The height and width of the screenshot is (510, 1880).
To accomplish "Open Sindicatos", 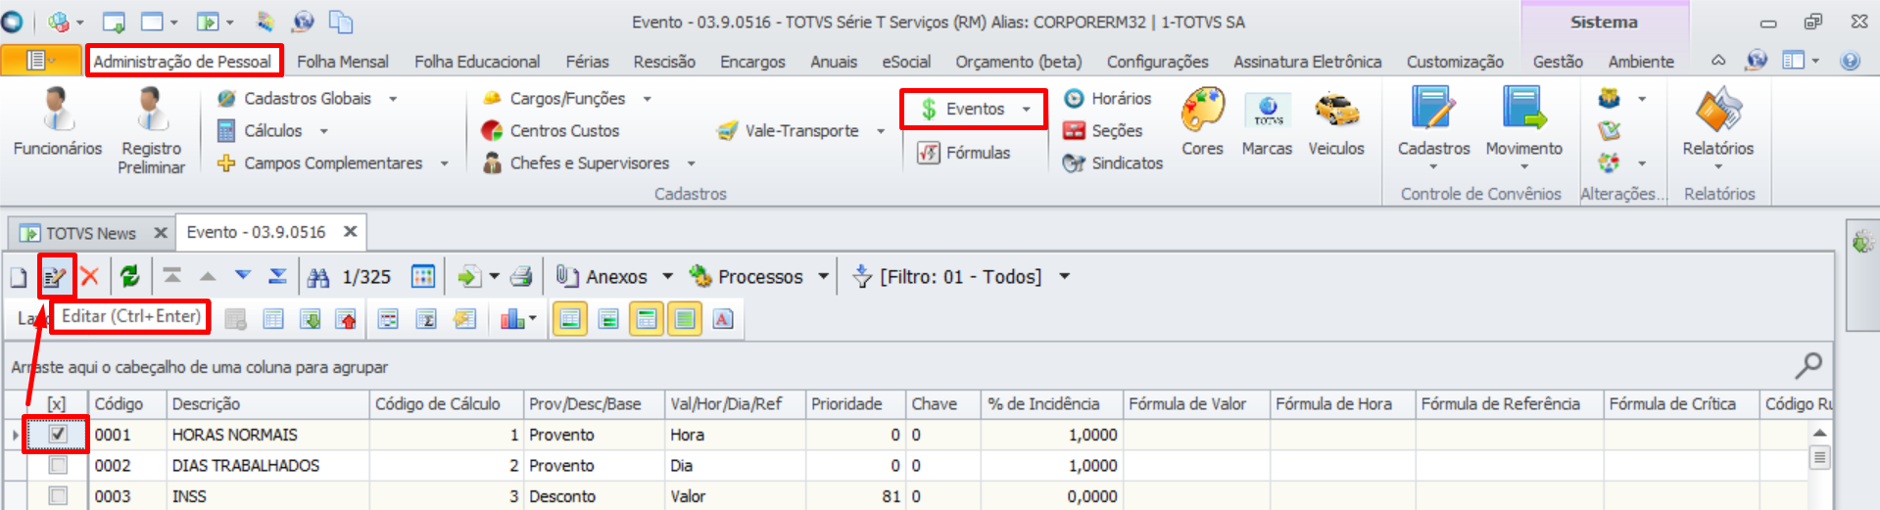I will coord(1114,163).
